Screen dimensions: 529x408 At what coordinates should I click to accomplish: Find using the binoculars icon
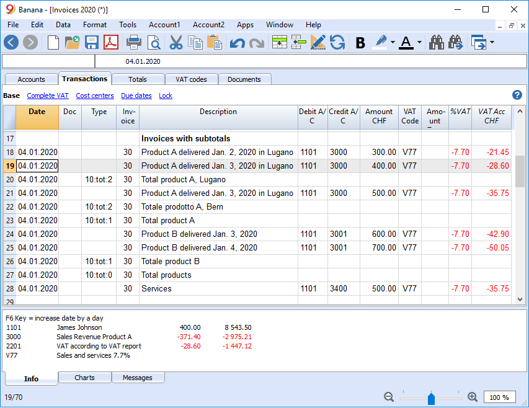[x=436, y=43]
